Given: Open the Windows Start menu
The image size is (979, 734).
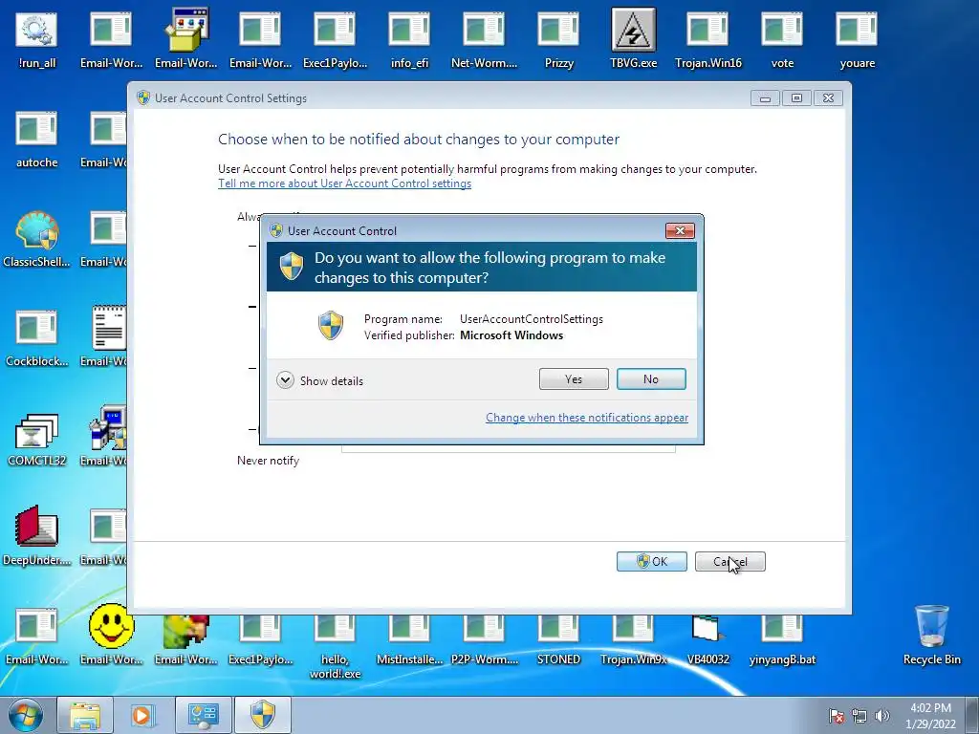Looking at the screenshot, I should (x=26, y=715).
